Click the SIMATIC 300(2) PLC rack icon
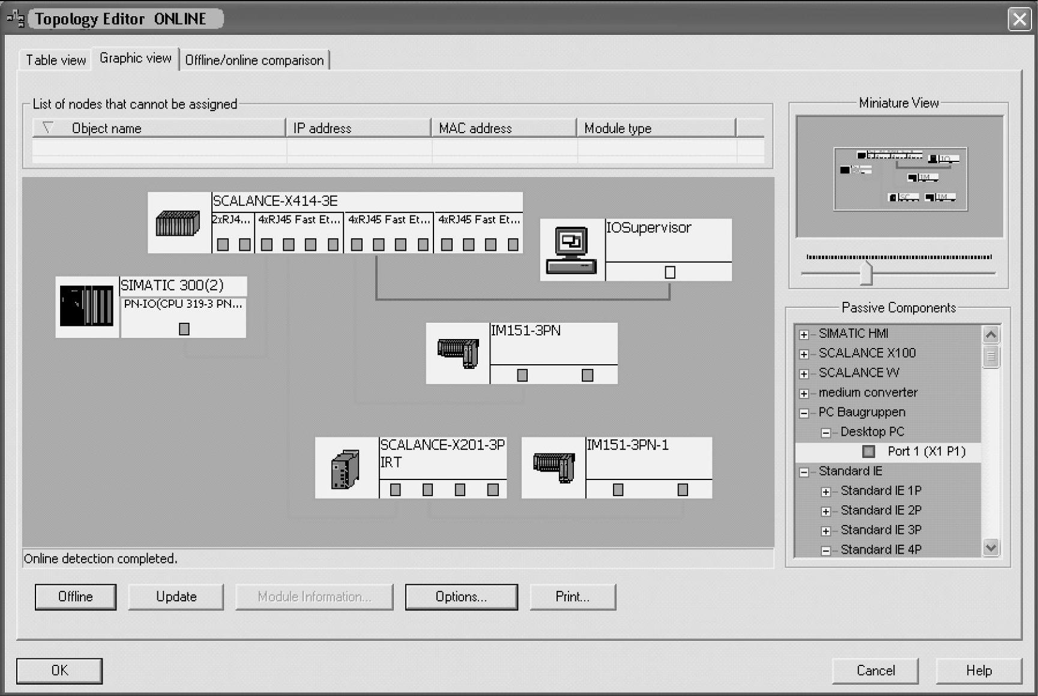Viewport: 1038px width, 696px height. point(87,307)
